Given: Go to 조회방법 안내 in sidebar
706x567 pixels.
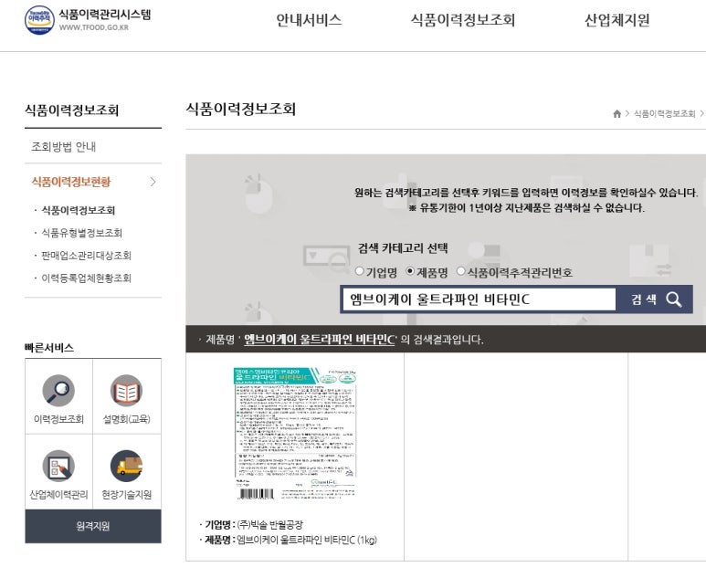Looking at the screenshot, I should 64,147.
